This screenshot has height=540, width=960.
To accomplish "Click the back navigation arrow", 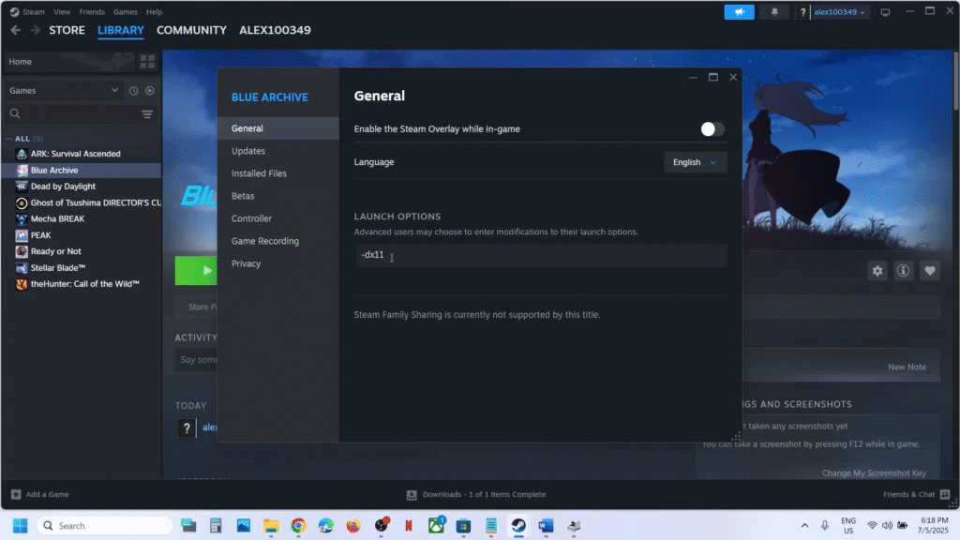I will [15, 30].
